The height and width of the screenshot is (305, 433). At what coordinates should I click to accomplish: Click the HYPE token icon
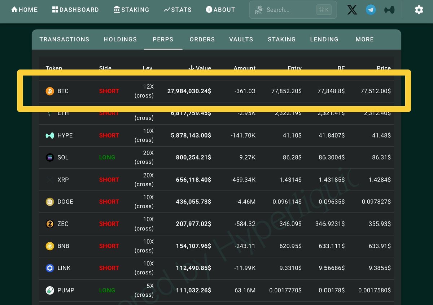50,135
